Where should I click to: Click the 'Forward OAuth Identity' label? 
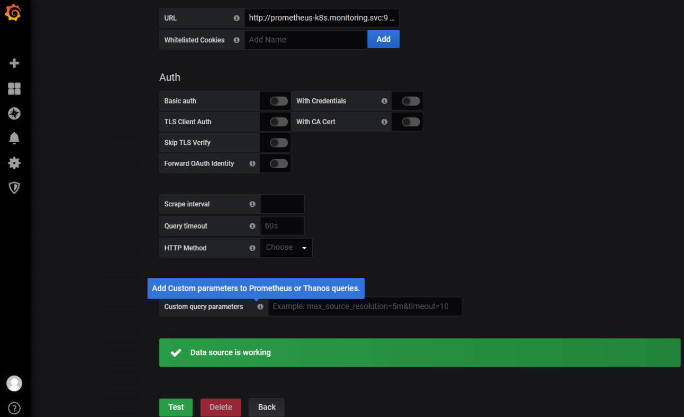(199, 163)
